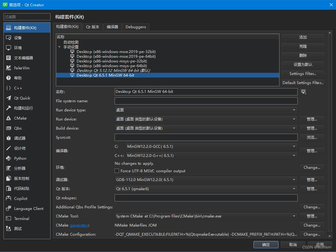
Task: Click the Settings Filter... button
Action: [x=303, y=74]
